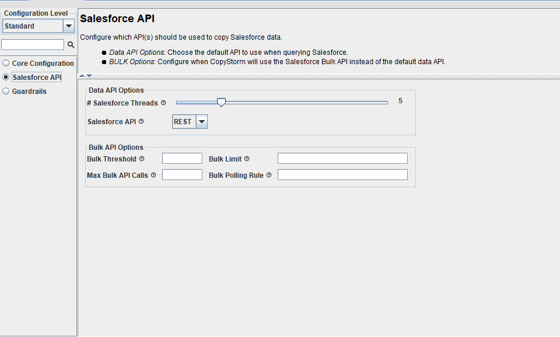Click the Salesforce API page heading
This screenshot has width=560, height=337.
point(117,19)
